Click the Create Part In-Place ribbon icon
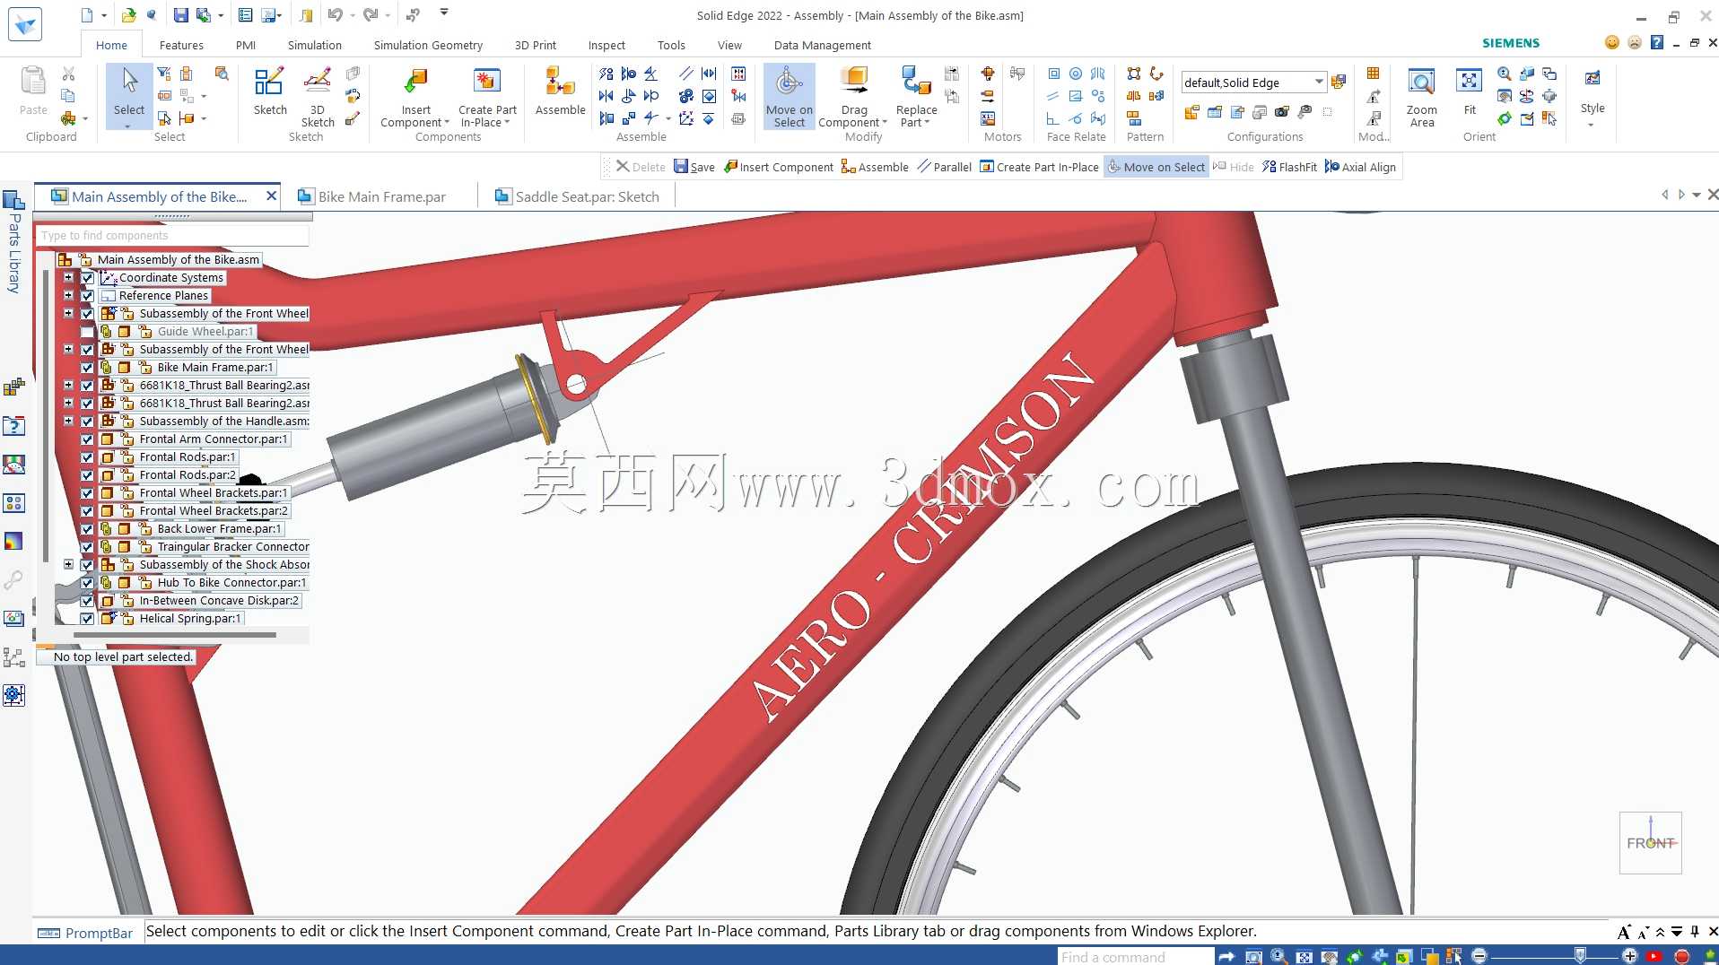This screenshot has width=1719, height=965. point(487,82)
